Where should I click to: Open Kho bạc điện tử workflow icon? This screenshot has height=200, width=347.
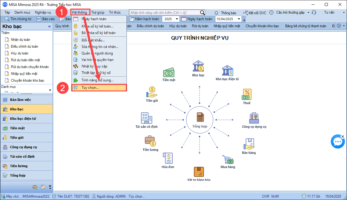click(227, 70)
